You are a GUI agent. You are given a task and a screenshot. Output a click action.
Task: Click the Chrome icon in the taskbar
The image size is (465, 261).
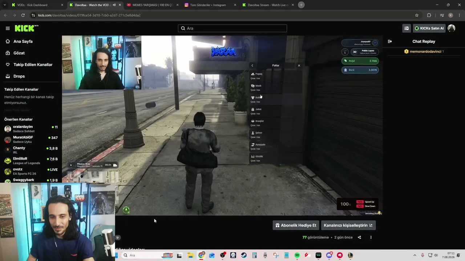(201, 255)
